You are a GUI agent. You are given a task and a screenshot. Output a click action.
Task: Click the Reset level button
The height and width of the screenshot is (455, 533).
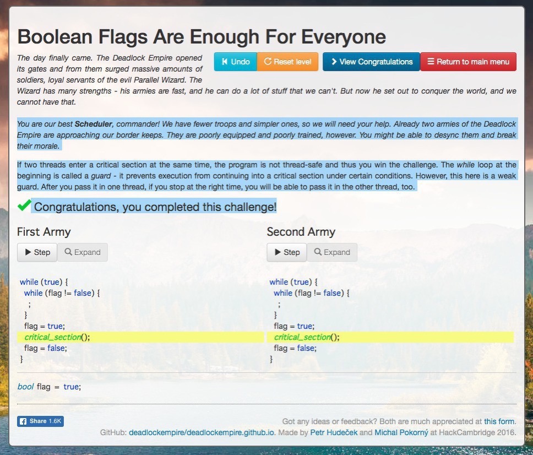(x=287, y=62)
